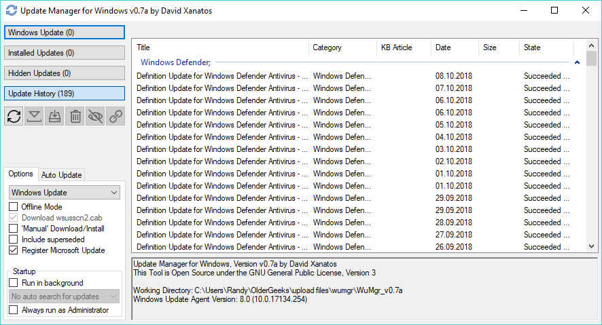The image size is (602, 325).
Task: Sort by Category column header
Action: click(343, 47)
